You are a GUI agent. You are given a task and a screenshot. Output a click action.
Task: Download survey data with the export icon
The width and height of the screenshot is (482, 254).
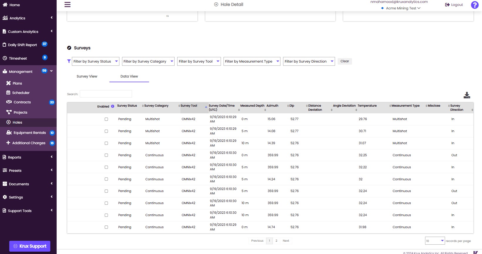[467, 95]
